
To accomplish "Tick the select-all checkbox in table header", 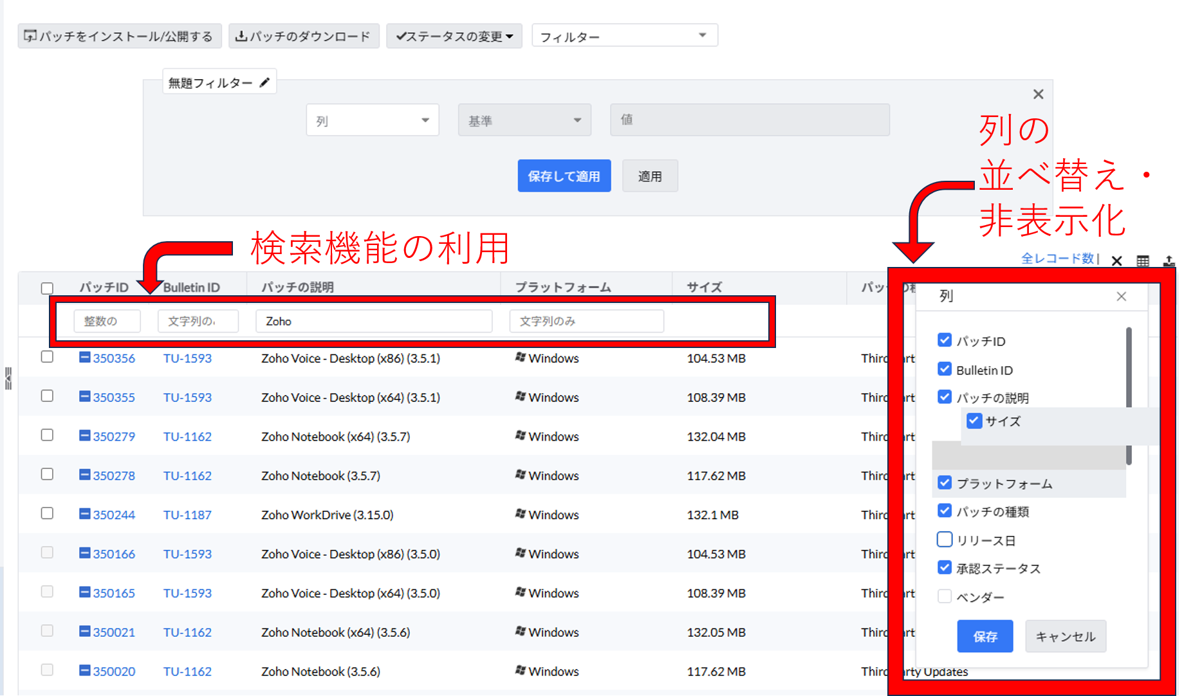I will coord(47,288).
